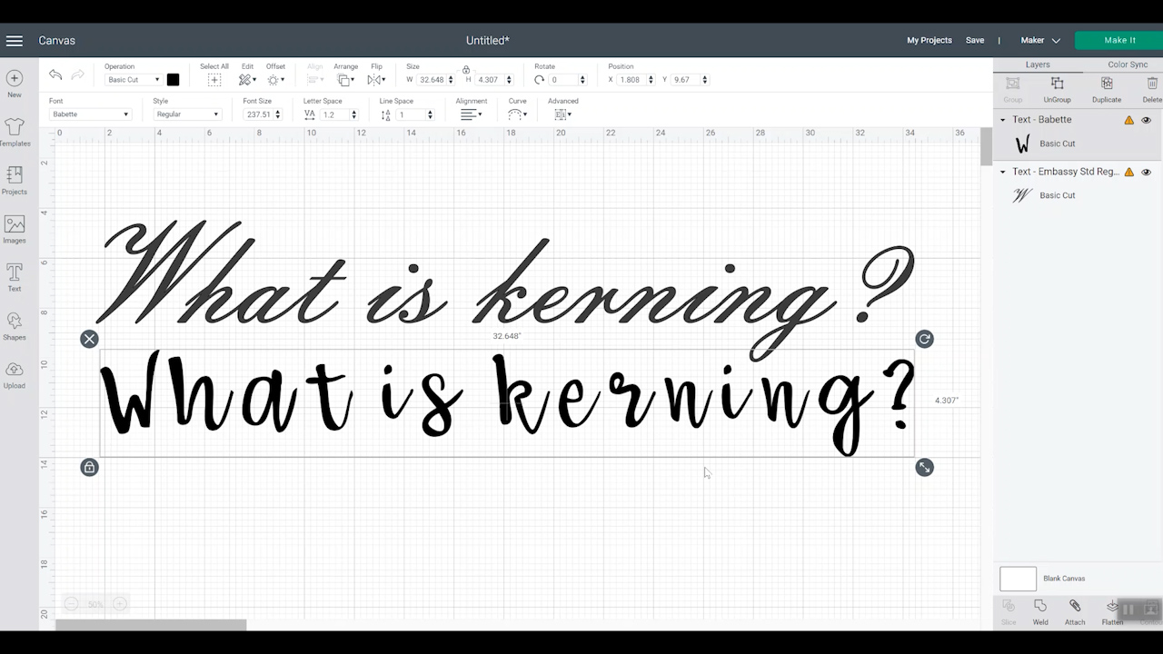The width and height of the screenshot is (1163, 654).
Task: Click the Rotate icon
Action: (x=539, y=80)
